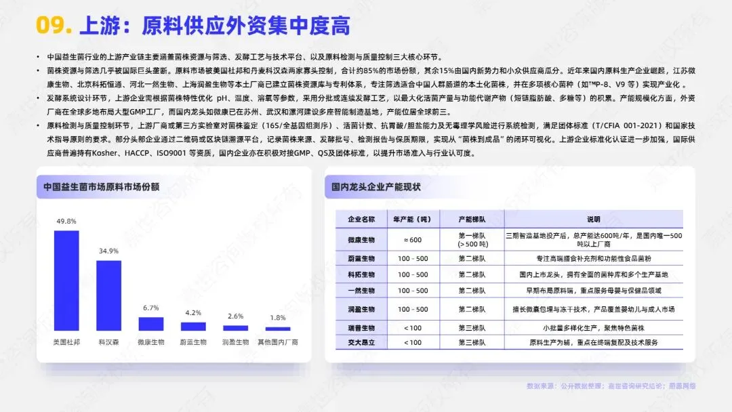The height and width of the screenshot is (412, 732).
Task: Select the '蔚蓝生物' table row name cell
Action: pyautogui.click(x=361, y=258)
